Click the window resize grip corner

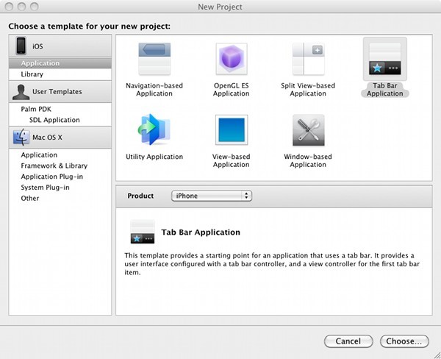437,355
